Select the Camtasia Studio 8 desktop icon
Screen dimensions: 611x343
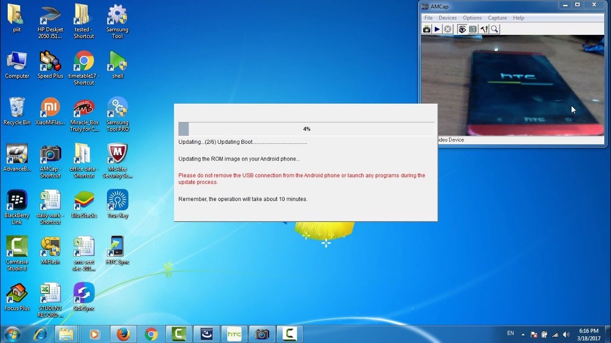click(x=17, y=253)
